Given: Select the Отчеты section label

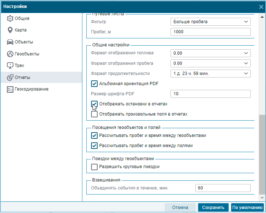Looking at the screenshot, I should [22, 78].
